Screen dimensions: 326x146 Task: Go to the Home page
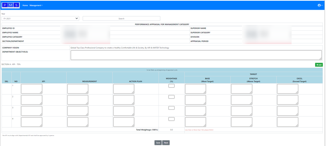click(x=25, y=5)
